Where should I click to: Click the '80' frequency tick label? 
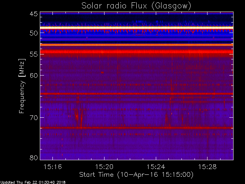[34, 158]
